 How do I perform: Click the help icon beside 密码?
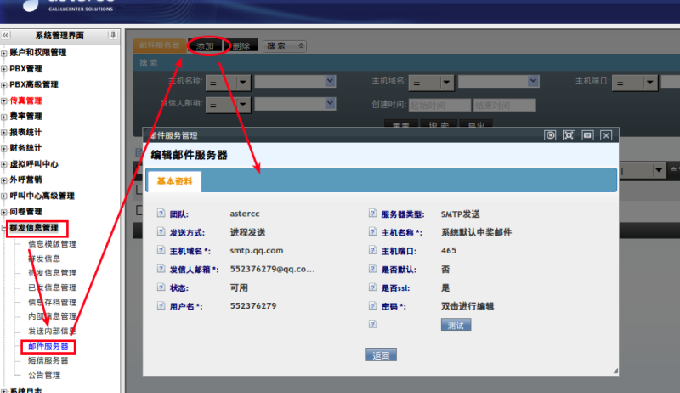[x=373, y=305]
